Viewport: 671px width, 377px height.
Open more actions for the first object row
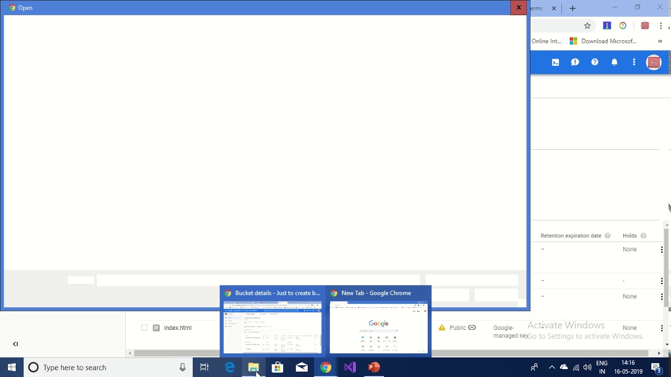(662, 249)
